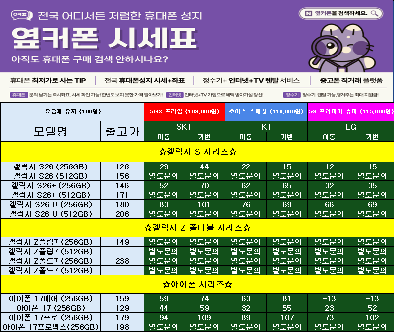Click 이동 sub-header under SKT

pyautogui.click(x=164, y=137)
